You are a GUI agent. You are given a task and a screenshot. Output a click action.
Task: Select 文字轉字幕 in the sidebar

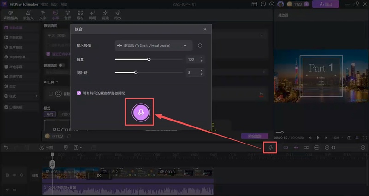tap(20, 57)
